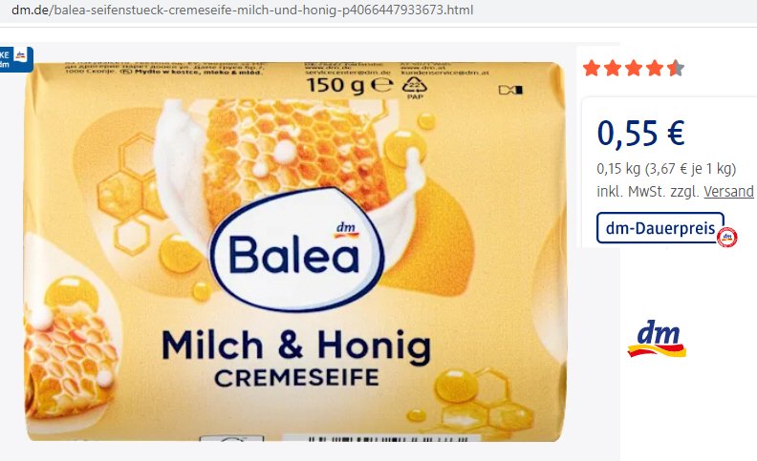Click the small dm logo above the Balea lettering
The width and height of the screenshot is (757, 461).
[x=346, y=229]
